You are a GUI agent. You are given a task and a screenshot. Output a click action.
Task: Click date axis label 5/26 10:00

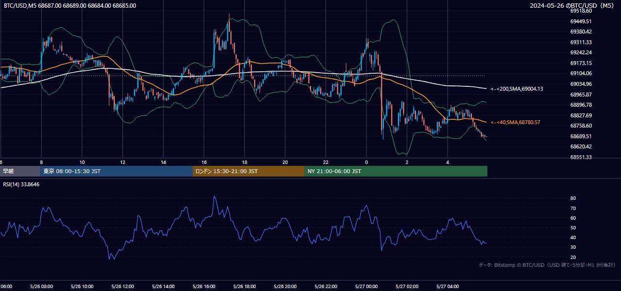[x=82, y=287]
